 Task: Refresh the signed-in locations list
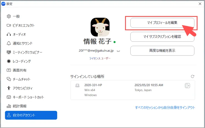(x=192, y=76)
